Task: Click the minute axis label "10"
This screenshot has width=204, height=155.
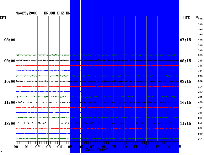Action: click(125, 147)
